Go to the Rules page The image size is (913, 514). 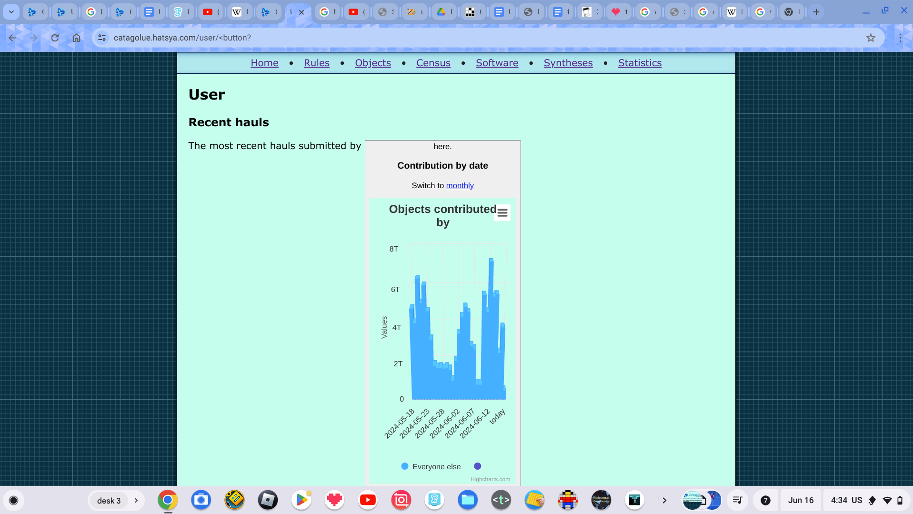(x=317, y=63)
